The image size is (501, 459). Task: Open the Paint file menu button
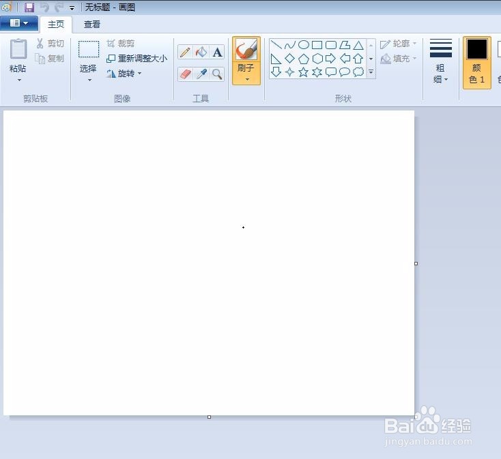19,23
